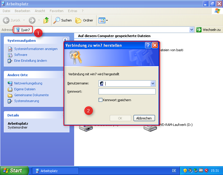Open the address bar dropdown list
Image resolution: width=223 pixels, height=175 pixels.
(192, 30)
